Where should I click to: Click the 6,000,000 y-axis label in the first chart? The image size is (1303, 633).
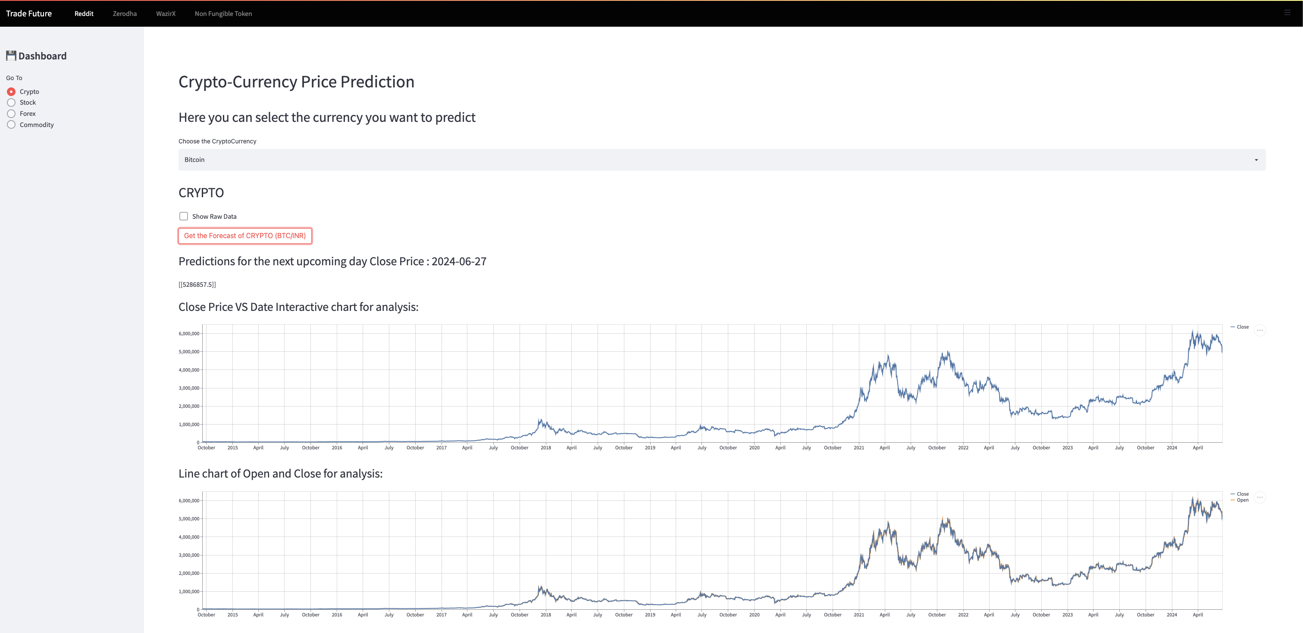[x=189, y=333]
